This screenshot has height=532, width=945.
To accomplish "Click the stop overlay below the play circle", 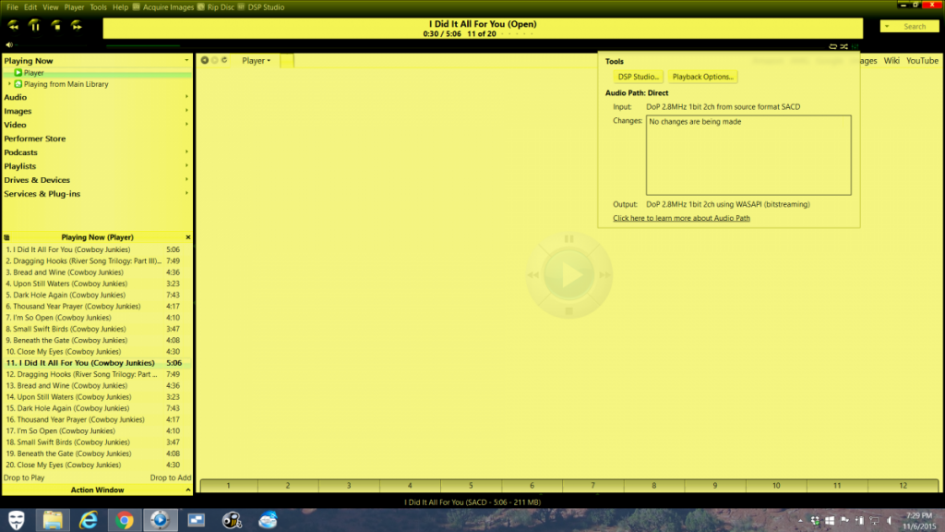I will (x=568, y=311).
